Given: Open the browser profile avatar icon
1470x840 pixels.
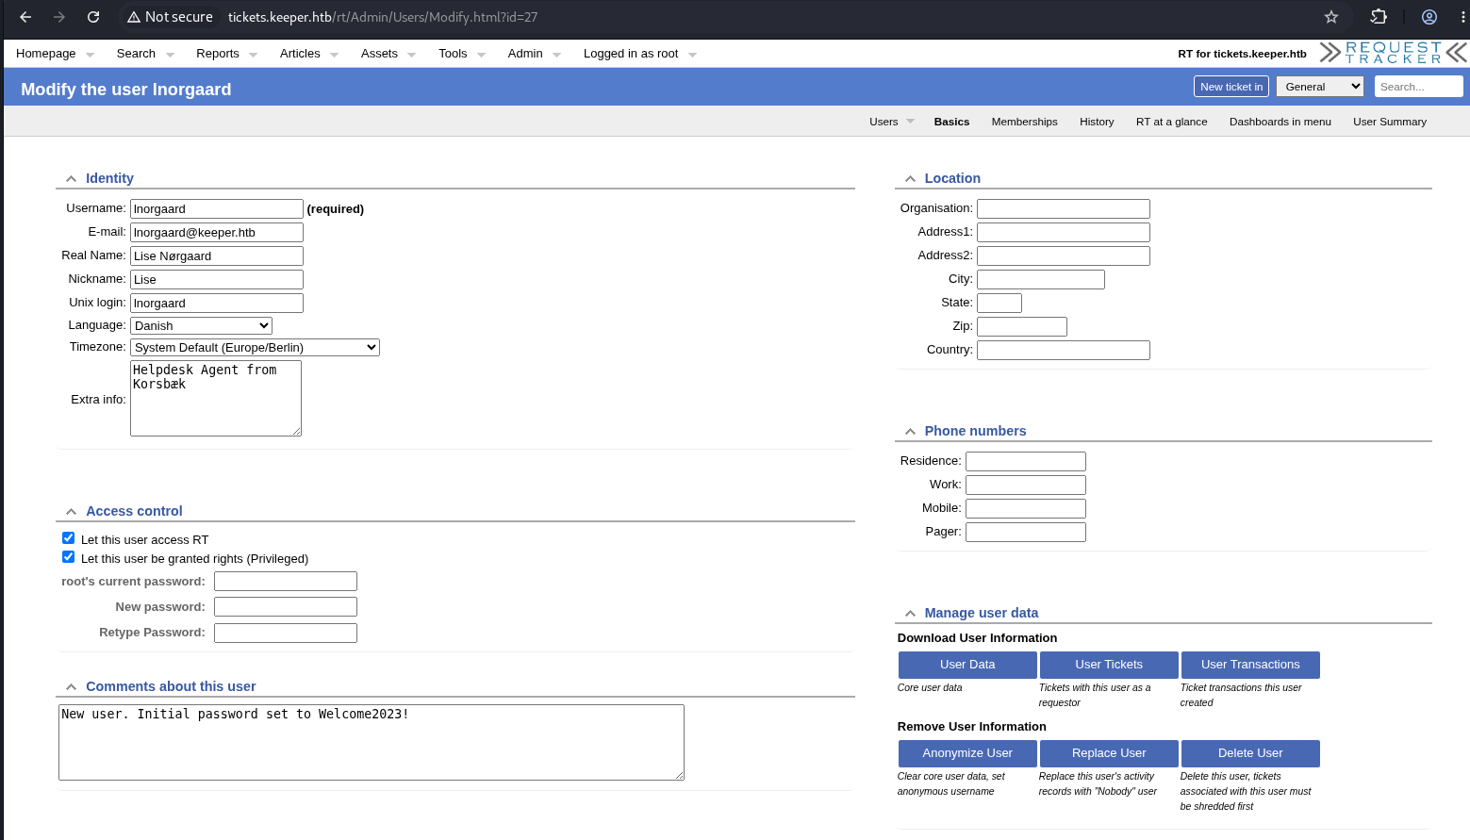Looking at the screenshot, I should coord(1429,17).
